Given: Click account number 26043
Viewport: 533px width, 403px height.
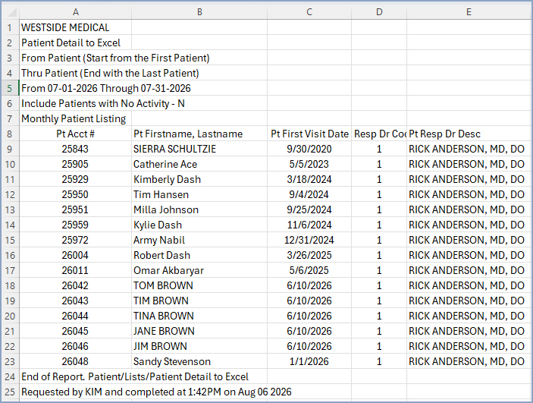Looking at the screenshot, I should tap(76, 301).
